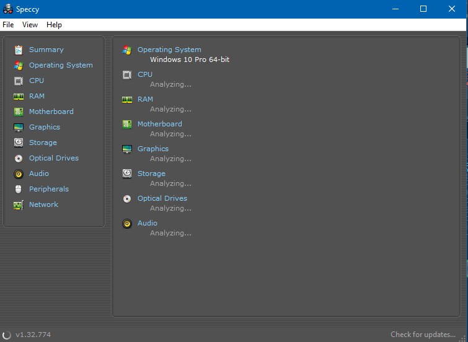Screen dimensions: 468x342
Task: View Audio section from sidebar label
Action: tap(39, 173)
